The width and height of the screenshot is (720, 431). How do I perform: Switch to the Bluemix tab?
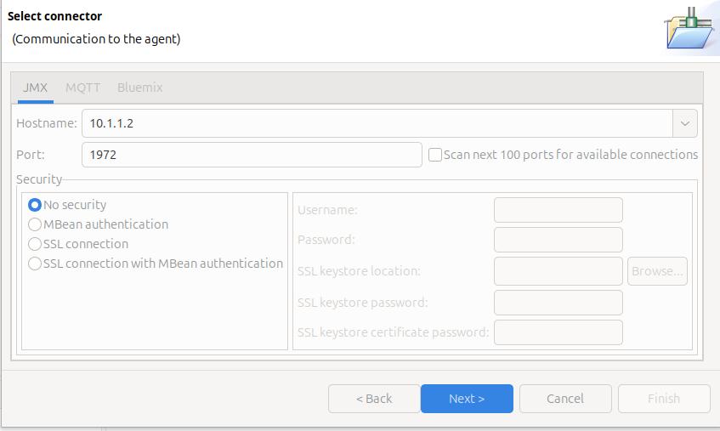pos(139,88)
